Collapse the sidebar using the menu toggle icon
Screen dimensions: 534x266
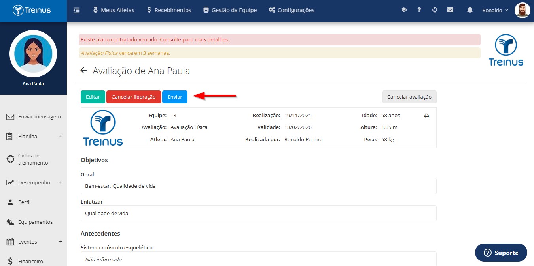(76, 10)
